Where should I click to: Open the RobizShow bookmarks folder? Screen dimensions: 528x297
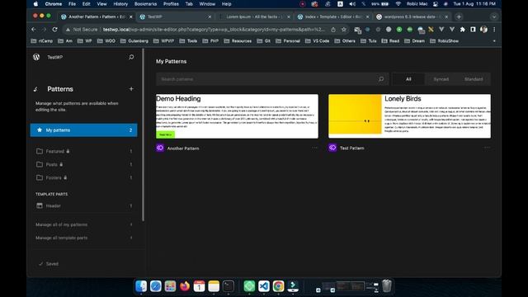(444, 40)
